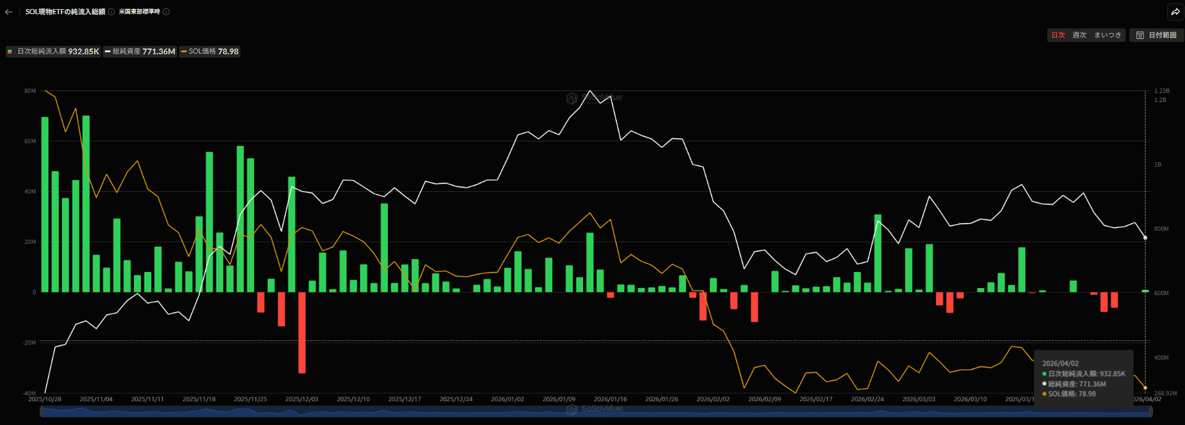Click the back arrow icon
1185x425 pixels.
coord(8,12)
